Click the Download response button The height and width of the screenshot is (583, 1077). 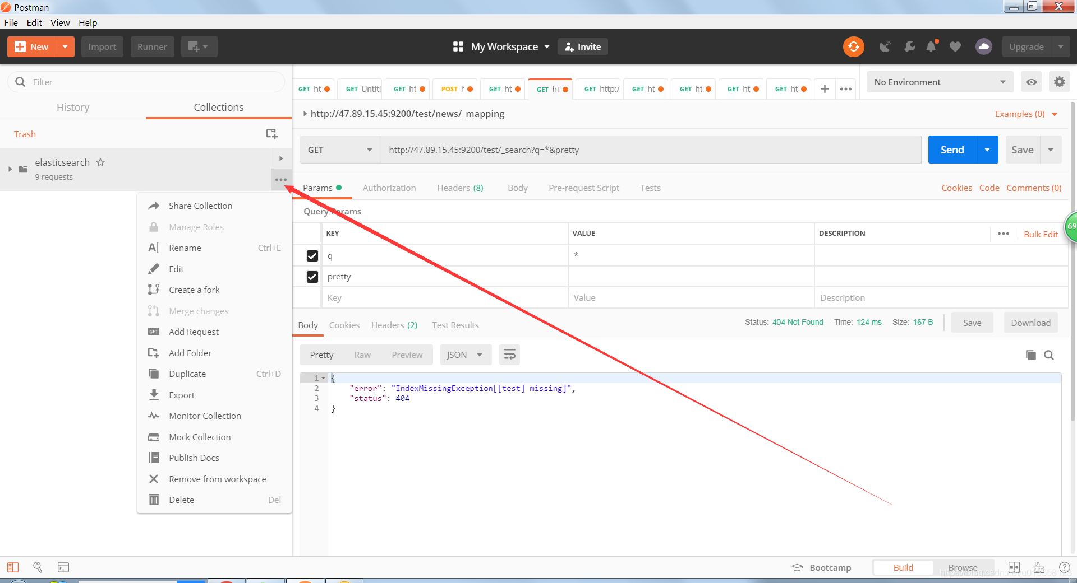coord(1030,323)
